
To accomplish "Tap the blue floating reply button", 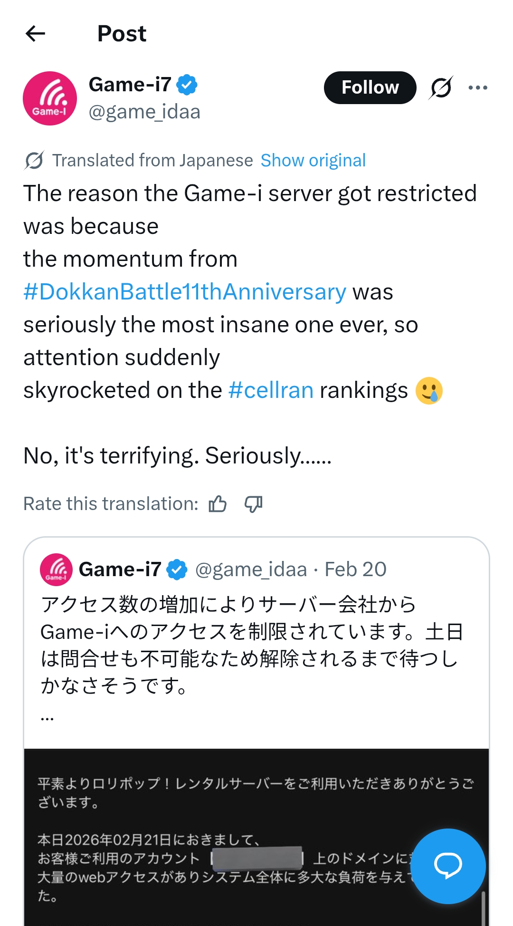I will [x=447, y=866].
